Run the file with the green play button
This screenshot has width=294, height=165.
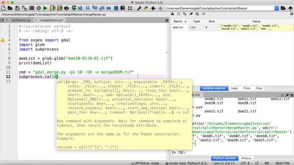(x=45, y=8)
